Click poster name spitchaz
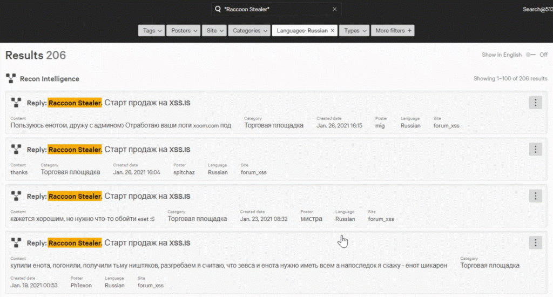The image size is (553, 297). pyautogui.click(x=184, y=172)
